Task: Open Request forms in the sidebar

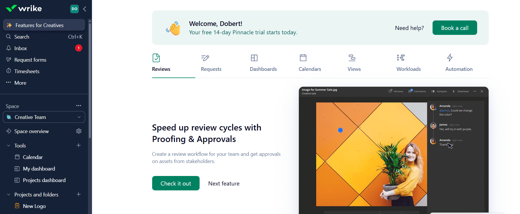Action: [x=44, y=60]
